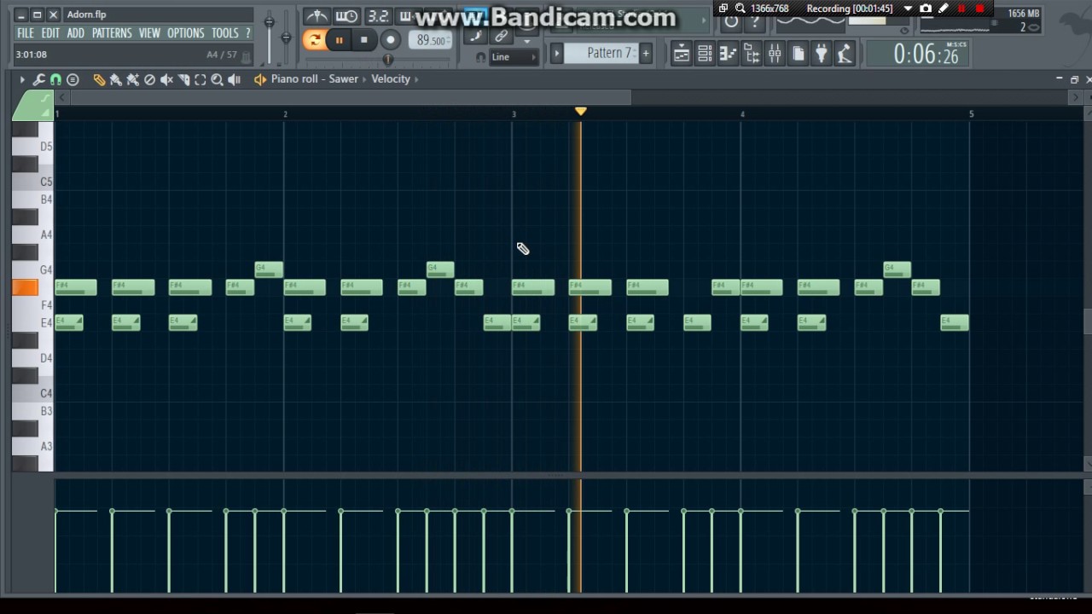
Task: Select the Delete tool
Action: pos(150,79)
